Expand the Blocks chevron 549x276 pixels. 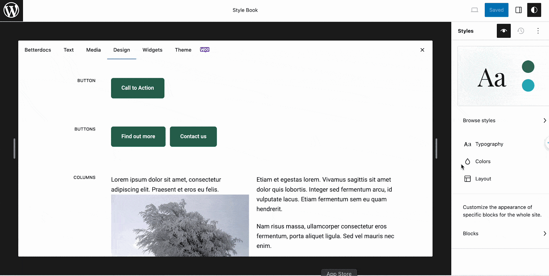[545, 233]
